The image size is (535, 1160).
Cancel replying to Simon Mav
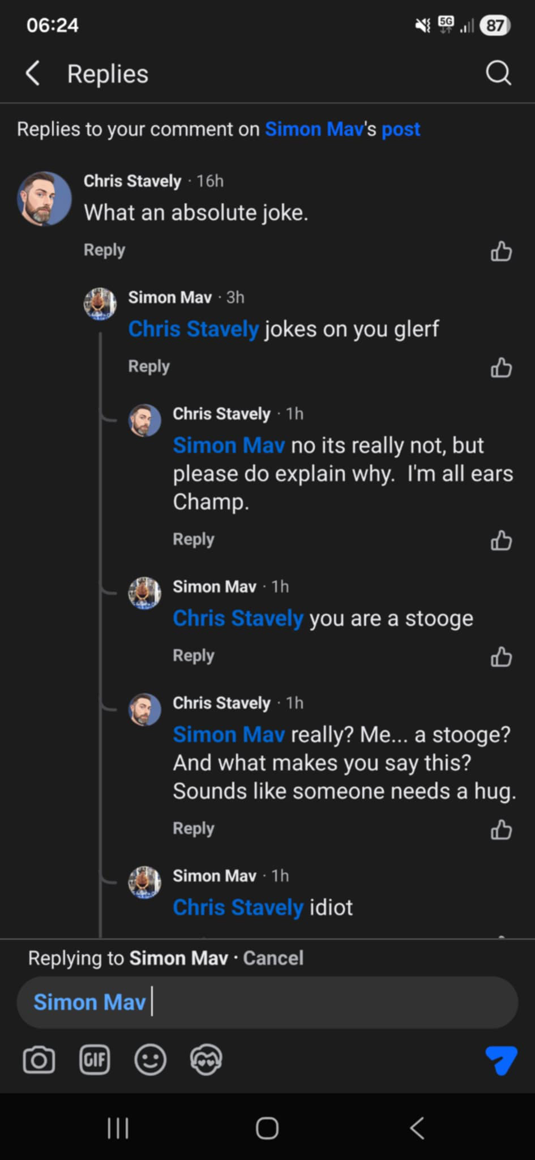[x=273, y=958]
